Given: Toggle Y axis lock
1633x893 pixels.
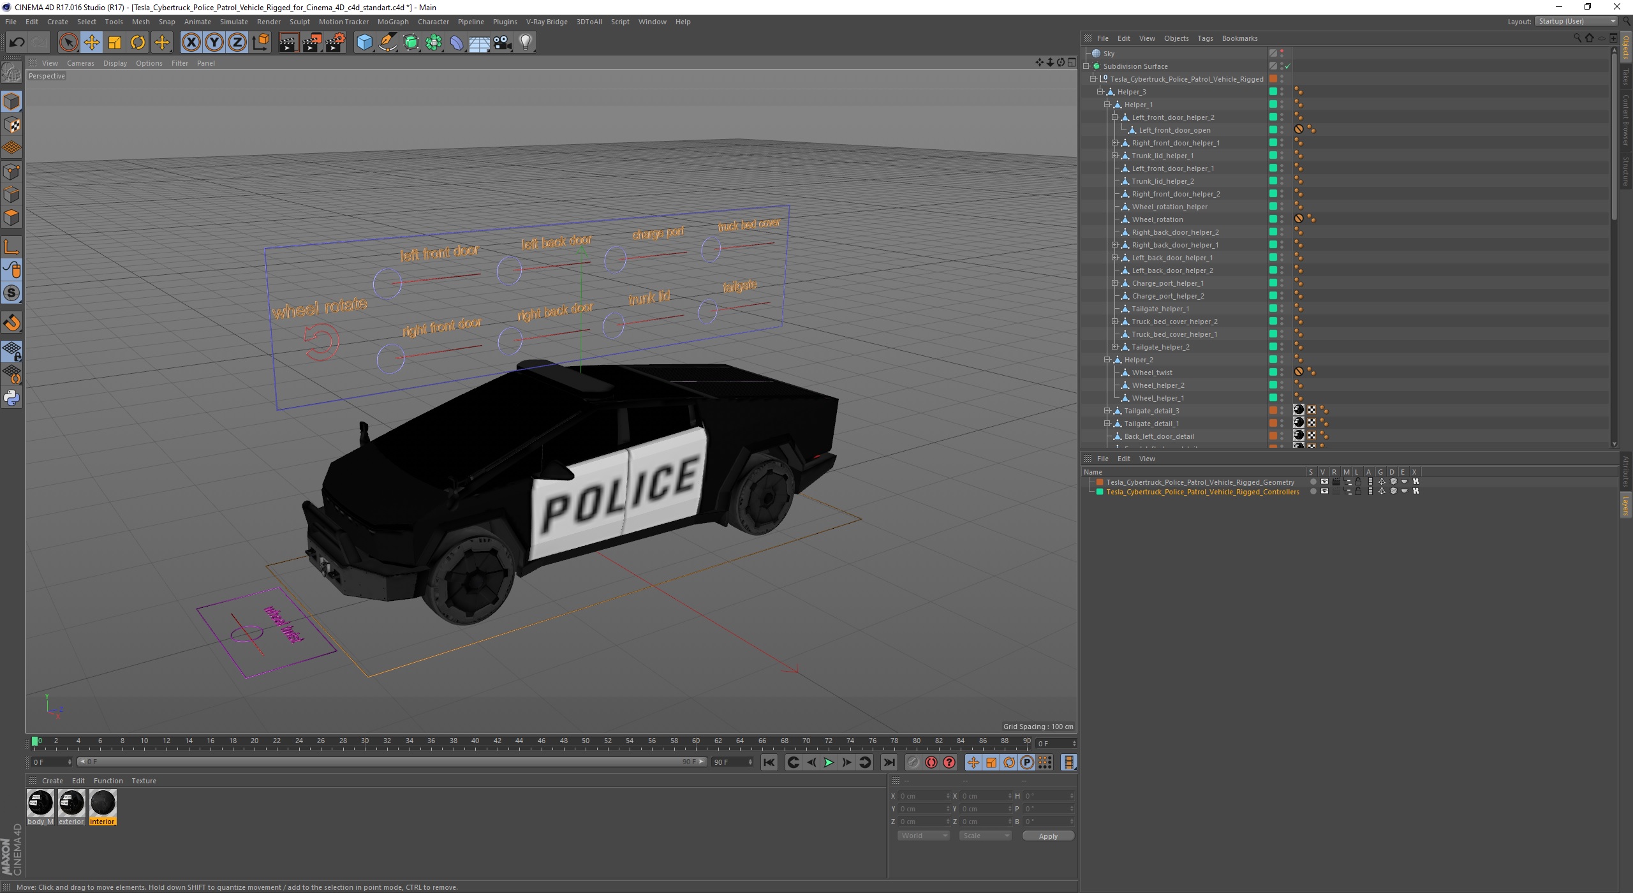Looking at the screenshot, I should point(214,43).
